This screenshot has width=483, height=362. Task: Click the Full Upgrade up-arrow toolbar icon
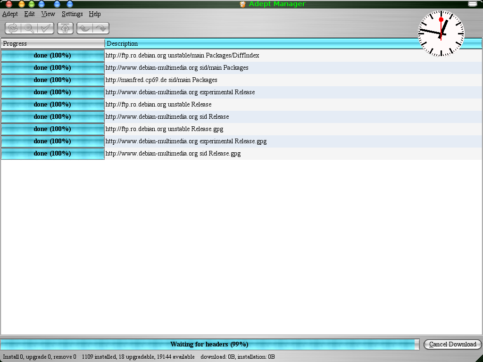65,28
